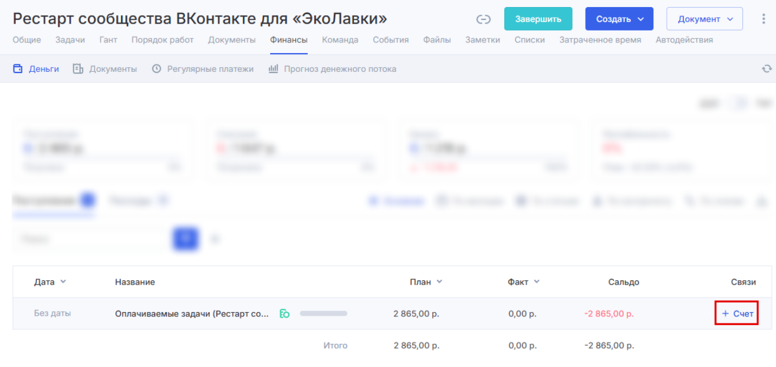Toggle the blurred switch in the top right
The width and height of the screenshot is (776, 367).
pyautogui.click(x=737, y=104)
